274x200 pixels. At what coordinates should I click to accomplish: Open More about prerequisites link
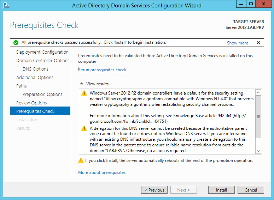(102, 172)
